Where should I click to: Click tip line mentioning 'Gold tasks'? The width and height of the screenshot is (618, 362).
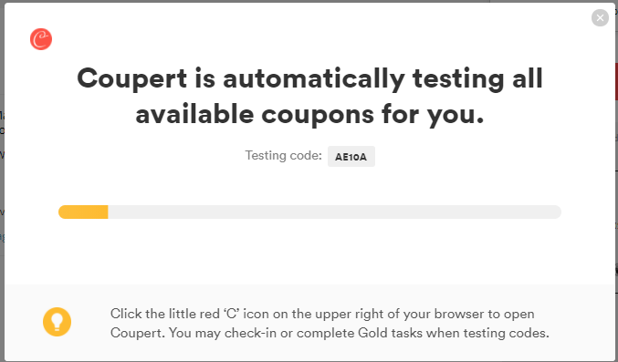[330, 333]
